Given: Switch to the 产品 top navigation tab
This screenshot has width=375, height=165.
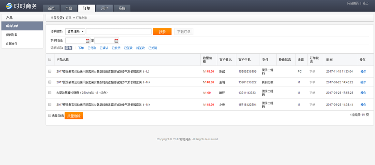Looking at the screenshot, I should (69, 8).
